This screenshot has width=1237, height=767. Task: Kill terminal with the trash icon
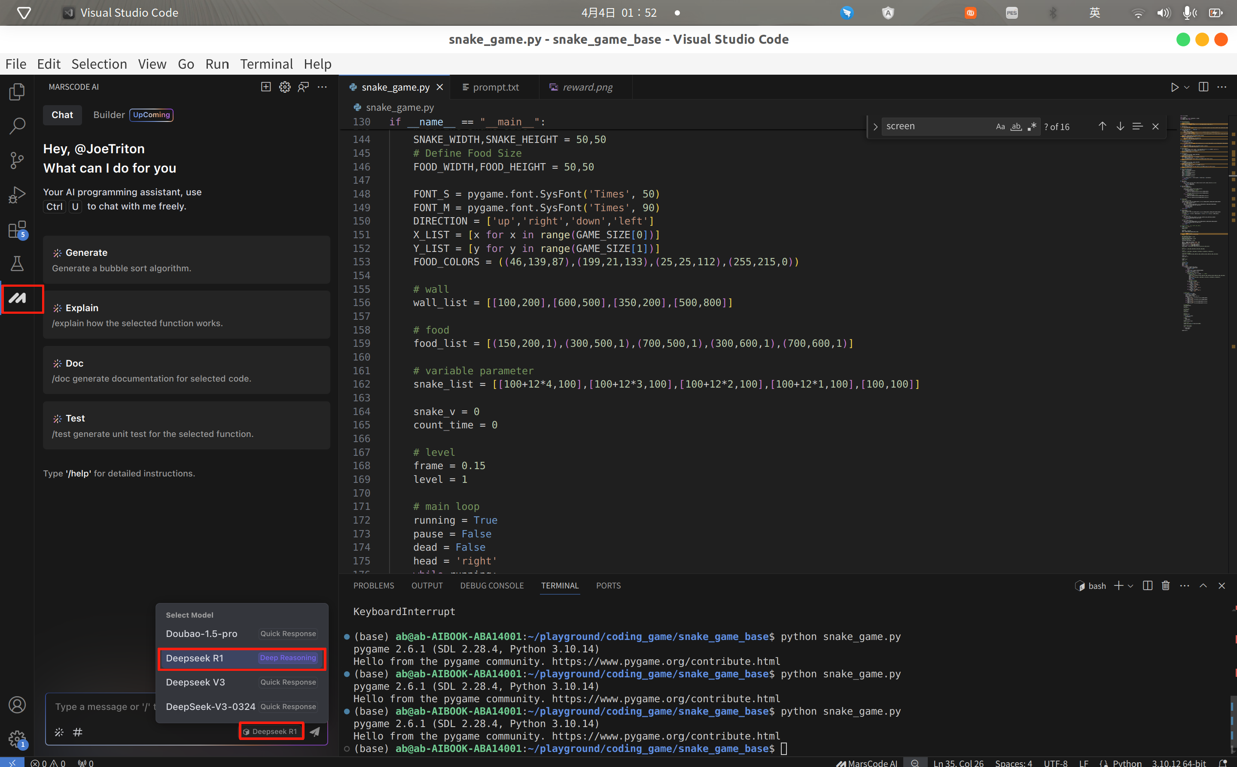pos(1165,585)
